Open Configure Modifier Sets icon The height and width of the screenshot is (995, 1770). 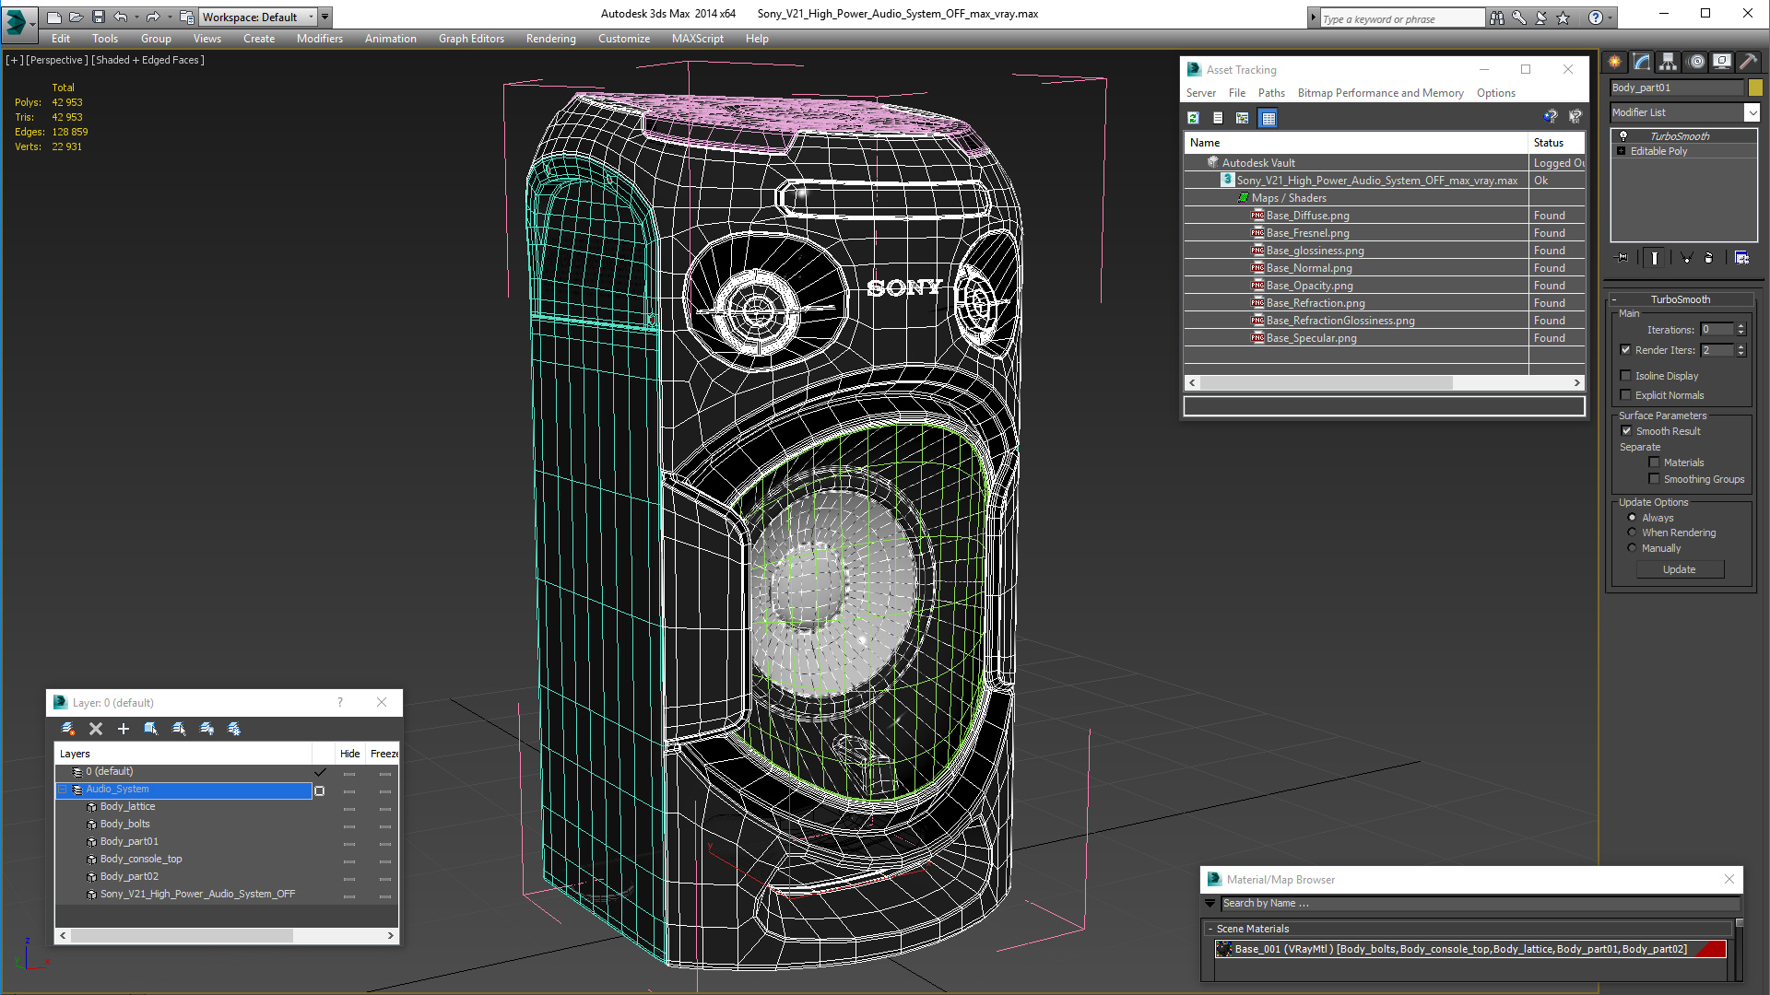pyautogui.click(x=1741, y=258)
